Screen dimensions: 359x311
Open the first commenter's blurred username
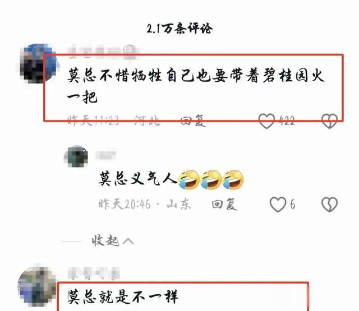coord(103,51)
